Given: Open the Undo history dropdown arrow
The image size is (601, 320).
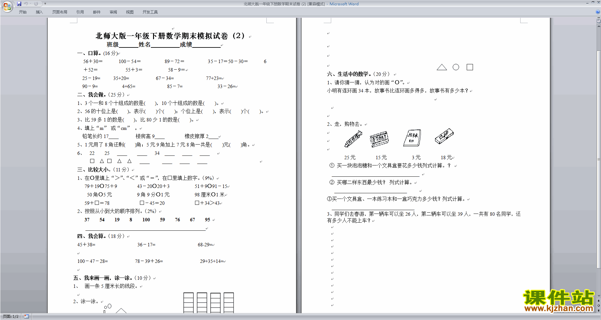Looking at the screenshot, I should click(30, 4).
